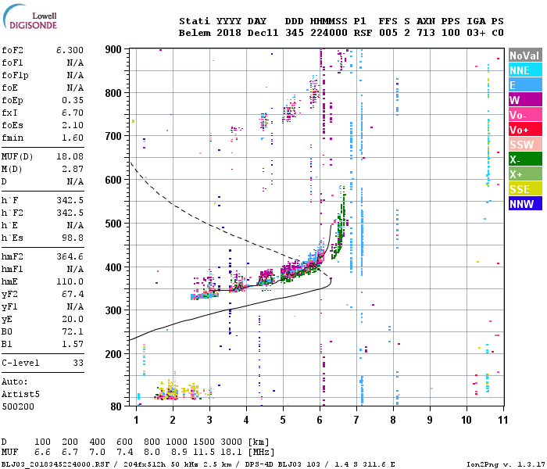Select the Vo- pink legend swatch
The image size is (547, 469).
pos(525,115)
